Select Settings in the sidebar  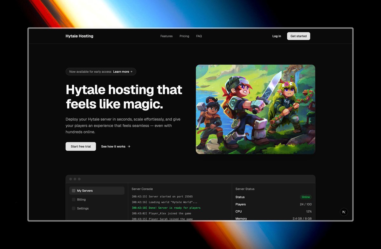[97, 208]
